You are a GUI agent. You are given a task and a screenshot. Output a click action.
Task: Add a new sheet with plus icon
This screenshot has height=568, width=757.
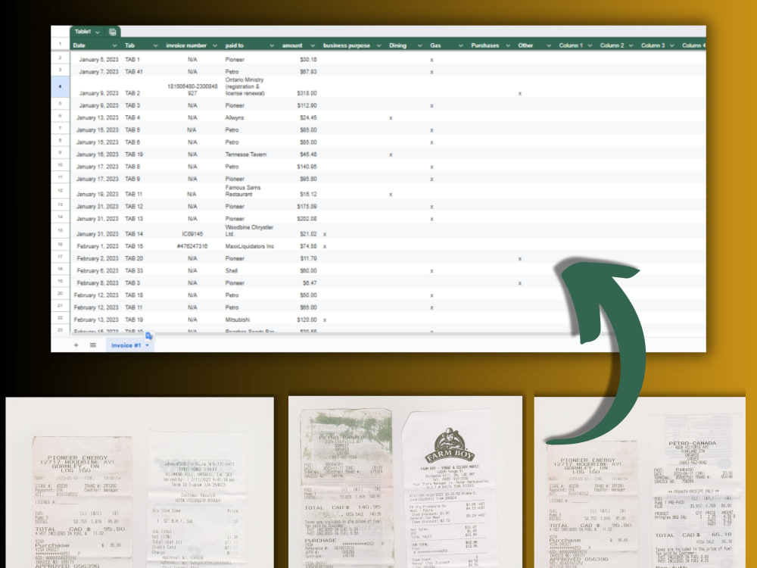(x=76, y=345)
